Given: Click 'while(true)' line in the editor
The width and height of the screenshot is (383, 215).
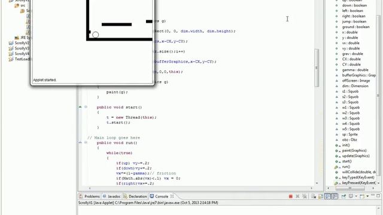Looking at the screenshot, I should [119, 153].
